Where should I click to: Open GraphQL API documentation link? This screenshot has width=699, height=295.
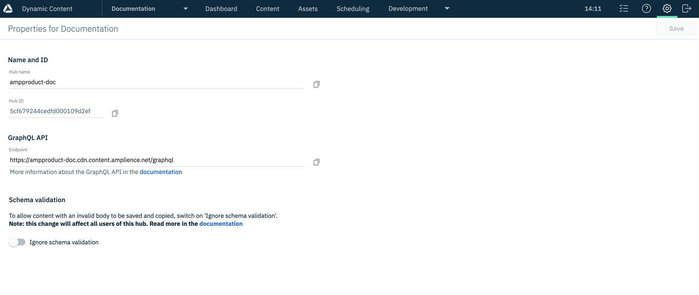tap(161, 172)
